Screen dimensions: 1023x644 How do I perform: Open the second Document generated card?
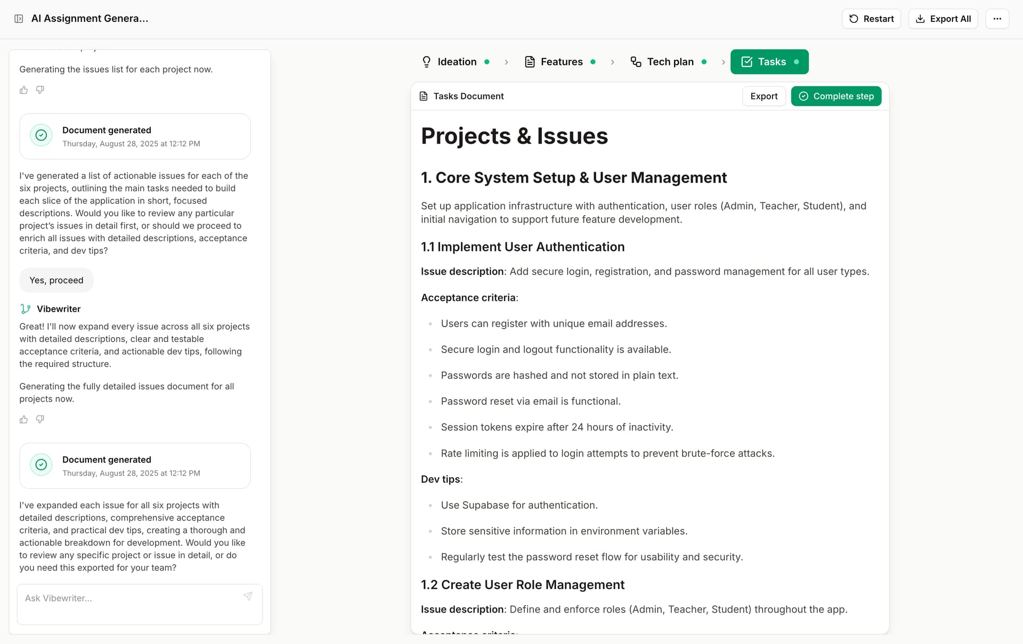tap(135, 466)
